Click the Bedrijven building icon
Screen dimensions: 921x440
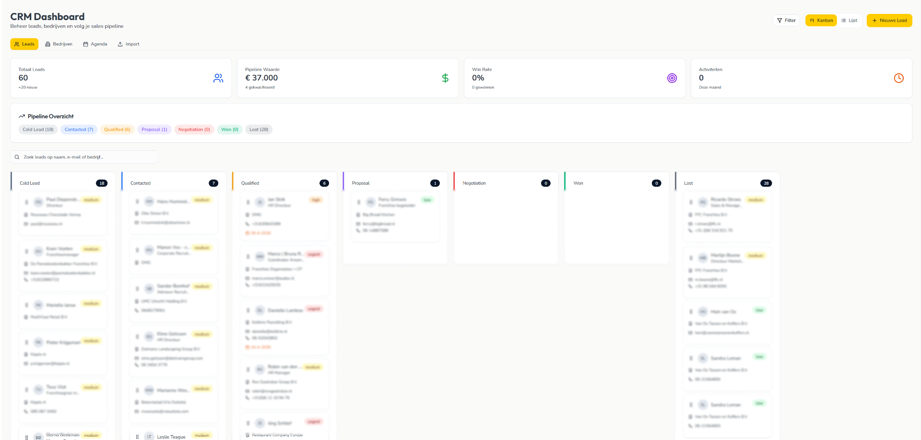pos(47,44)
